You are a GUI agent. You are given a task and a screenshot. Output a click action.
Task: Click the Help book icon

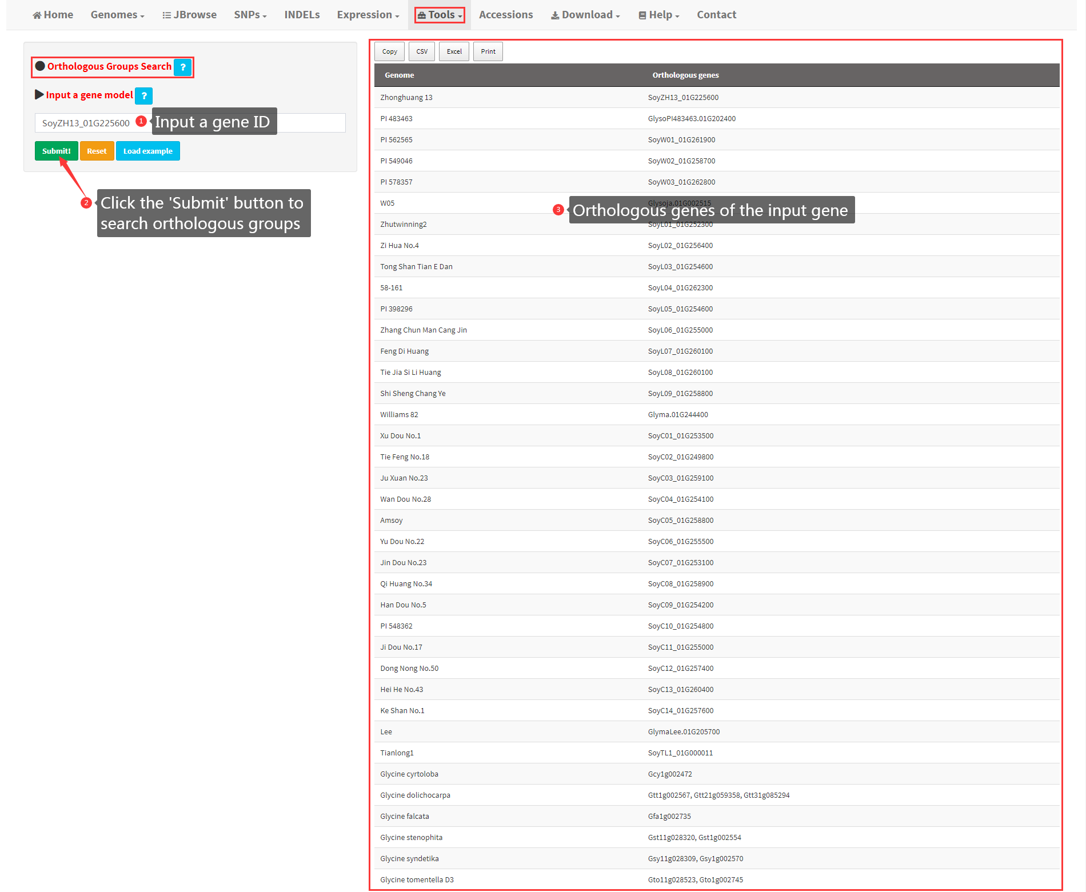642,15
